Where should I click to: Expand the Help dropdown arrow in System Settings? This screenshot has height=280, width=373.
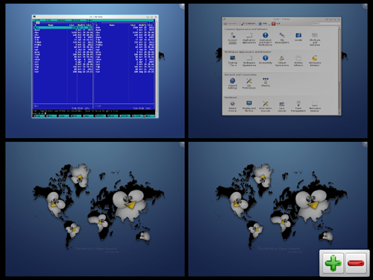269,24
